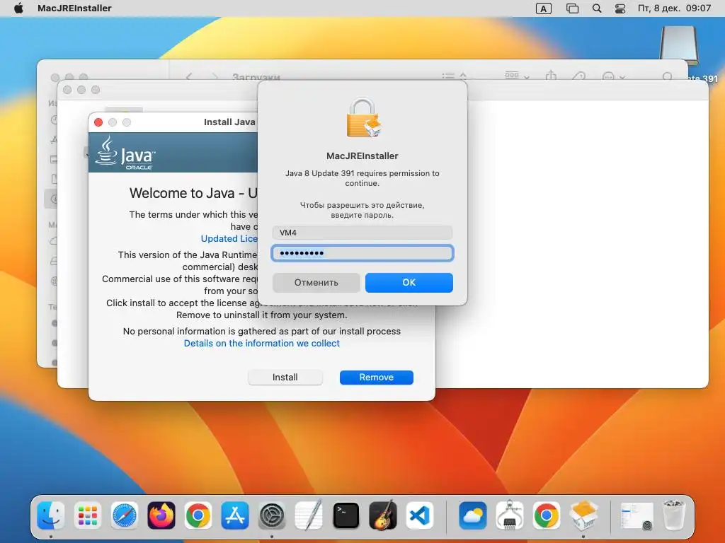The height and width of the screenshot is (543, 725).
Task: Open the Apple menu
Action: point(18,8)
